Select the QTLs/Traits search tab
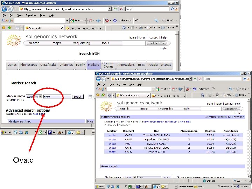The height and width of the screenshot is (189, 252). (x=48, y=65)
